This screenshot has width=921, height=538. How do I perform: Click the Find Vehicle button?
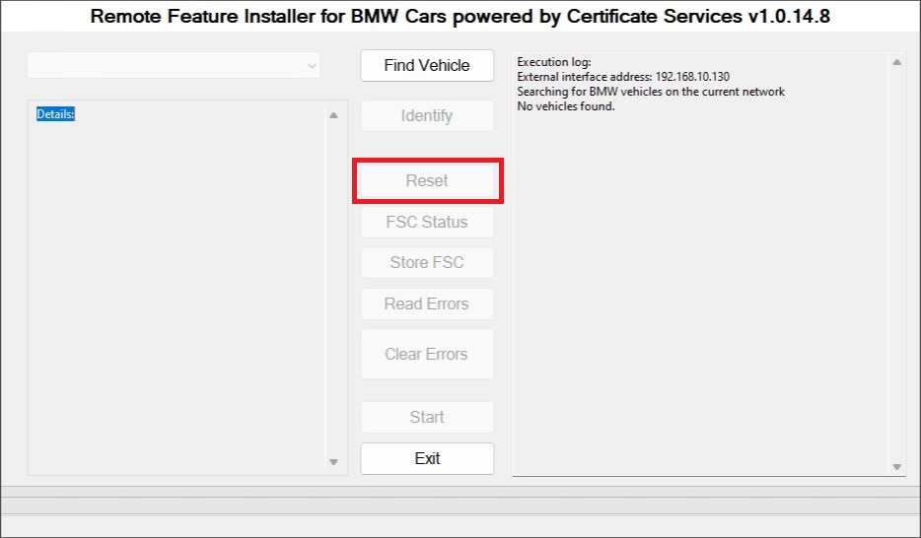(427, 65)
